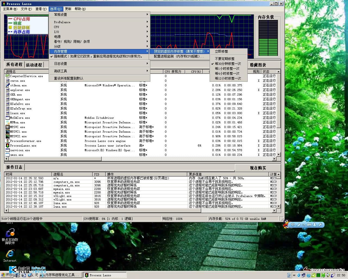This screenshot has height=279, width=348.
Task: Click the 内存负载 memory meter bar
Action: (x=268, y=38)
